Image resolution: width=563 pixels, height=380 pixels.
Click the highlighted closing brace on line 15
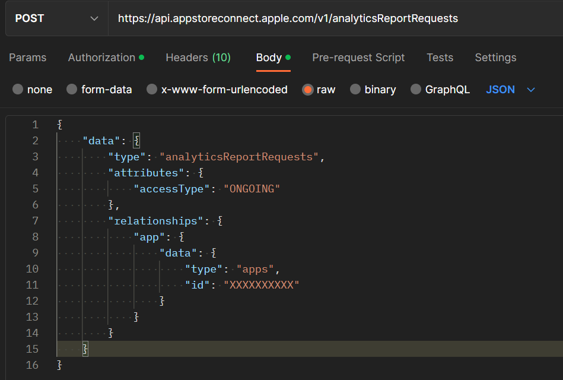pos(85,349)
